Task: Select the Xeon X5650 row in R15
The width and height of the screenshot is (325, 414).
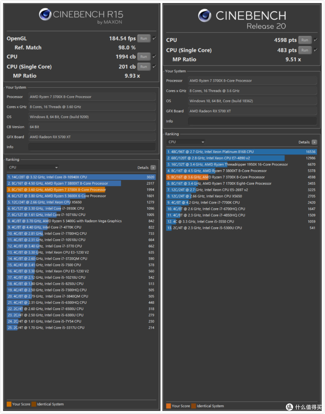Action: (x=81, y=202)
